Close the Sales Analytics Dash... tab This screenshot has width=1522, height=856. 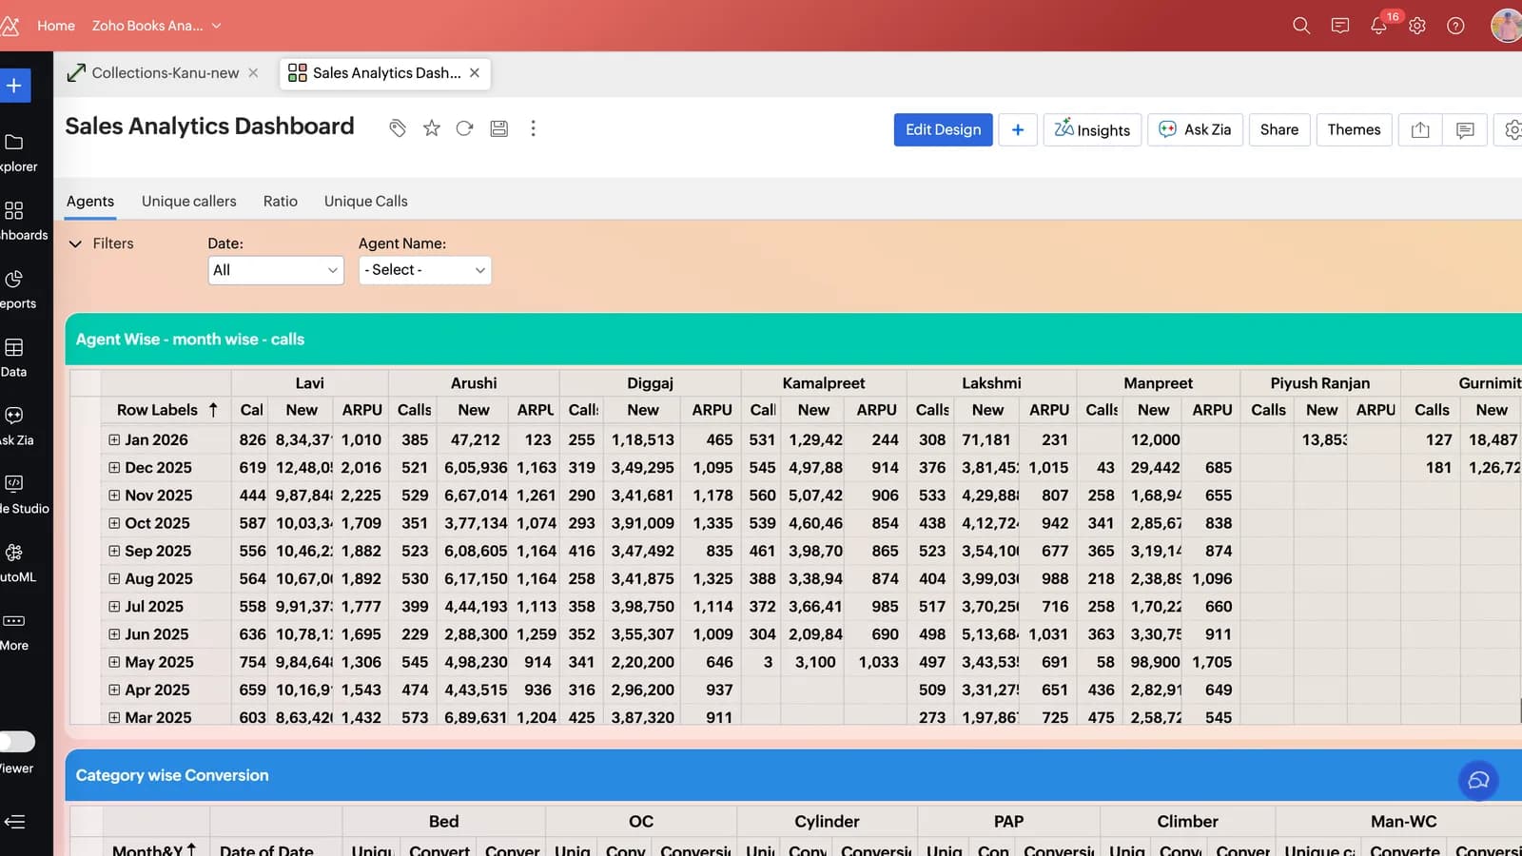click(475, 73)
